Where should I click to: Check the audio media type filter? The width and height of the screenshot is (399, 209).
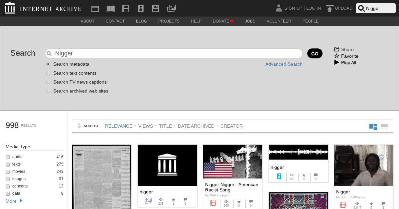(x=8, y=157)
